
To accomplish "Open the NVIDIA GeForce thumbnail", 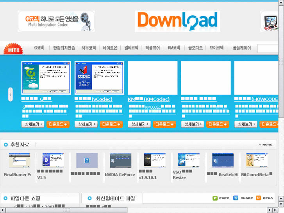I will pos(121,160).
